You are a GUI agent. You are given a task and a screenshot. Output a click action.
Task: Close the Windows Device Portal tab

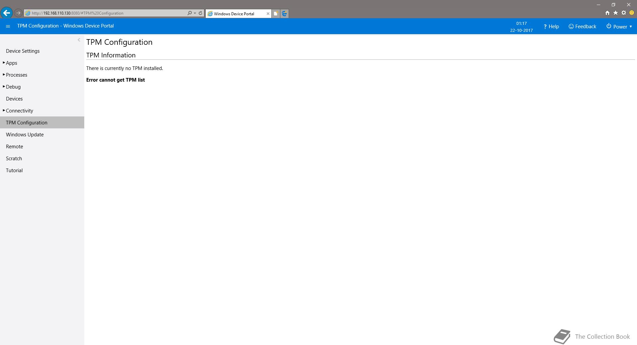coord(268,14)
